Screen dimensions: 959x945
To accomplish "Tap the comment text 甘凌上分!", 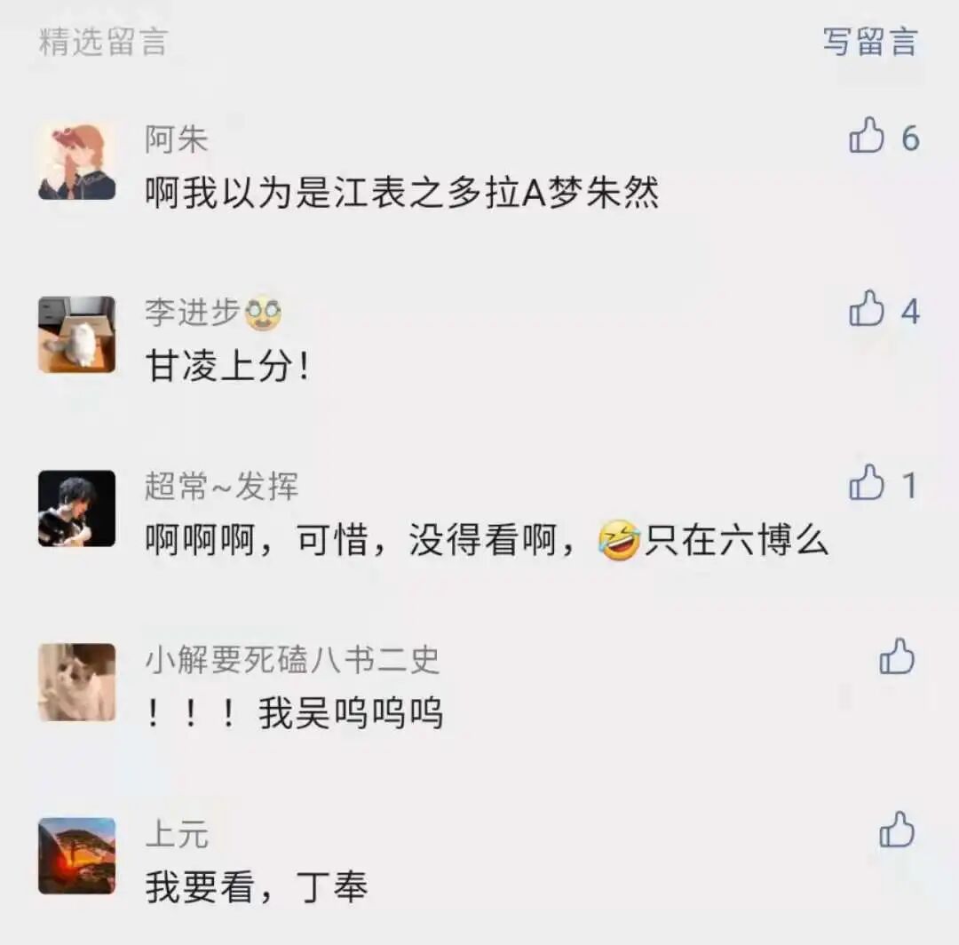I will coord(227,367).
